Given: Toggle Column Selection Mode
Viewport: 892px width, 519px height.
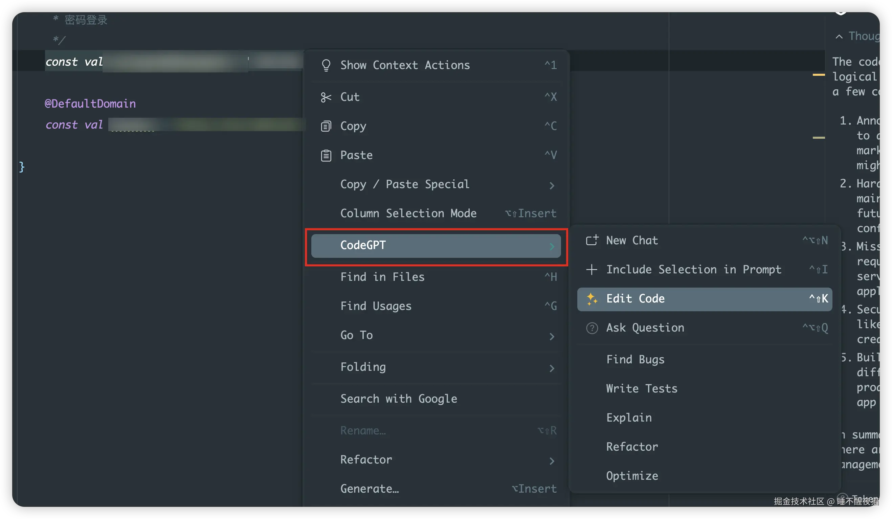Looking at the screenshot, I should click(x=408, y=213).
